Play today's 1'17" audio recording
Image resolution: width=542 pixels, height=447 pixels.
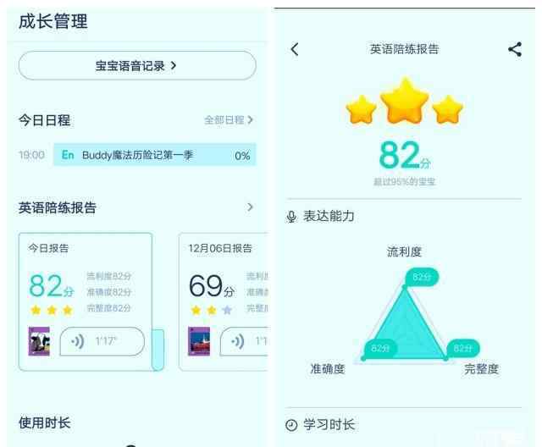click(x=102, y=341)
